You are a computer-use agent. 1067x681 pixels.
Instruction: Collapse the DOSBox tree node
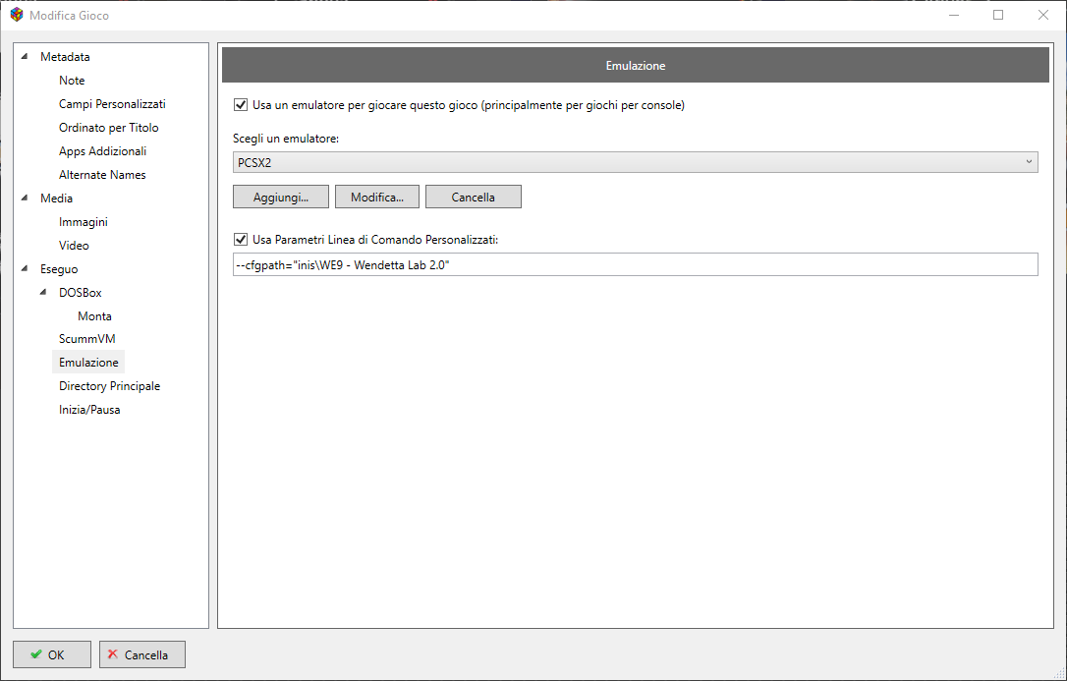pos(44,293)
